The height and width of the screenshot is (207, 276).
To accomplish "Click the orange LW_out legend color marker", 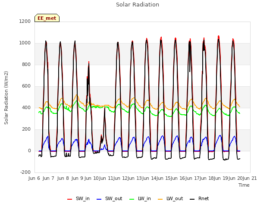I will 160,199.
